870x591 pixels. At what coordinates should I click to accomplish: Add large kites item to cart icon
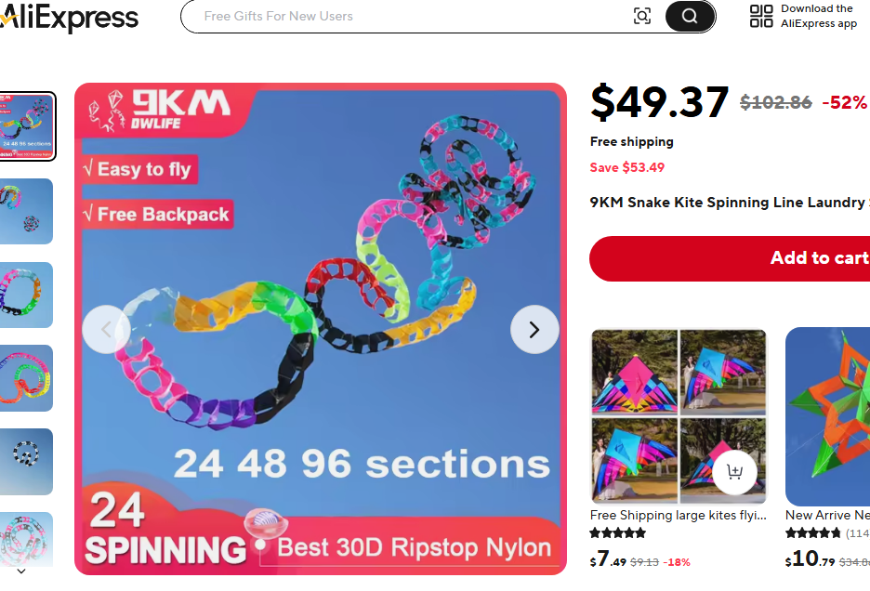734,471
